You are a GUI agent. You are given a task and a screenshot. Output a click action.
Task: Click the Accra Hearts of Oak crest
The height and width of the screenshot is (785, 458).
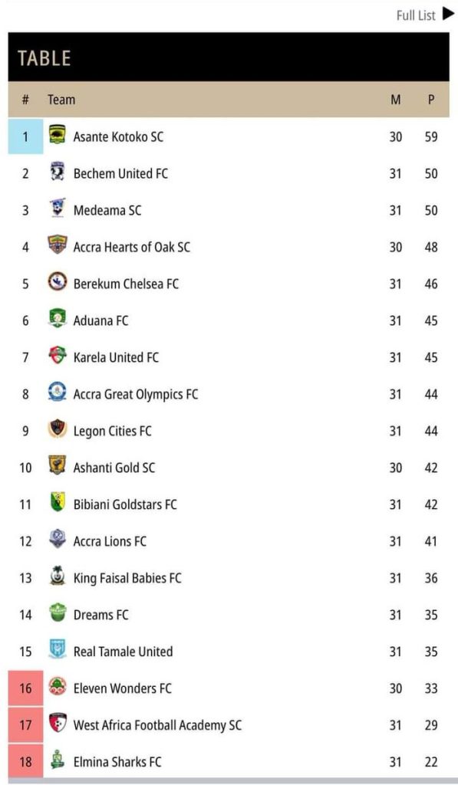pos(58,245)
